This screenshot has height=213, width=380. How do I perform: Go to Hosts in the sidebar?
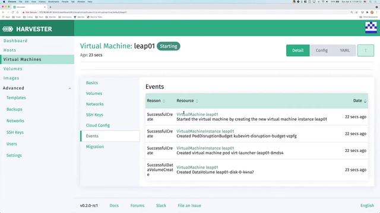click(9, 50)
